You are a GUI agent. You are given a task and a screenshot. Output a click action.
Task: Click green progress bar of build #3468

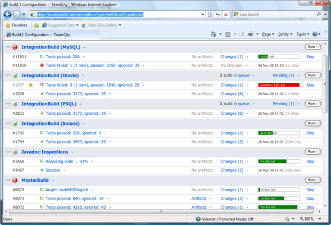point(279,161)
